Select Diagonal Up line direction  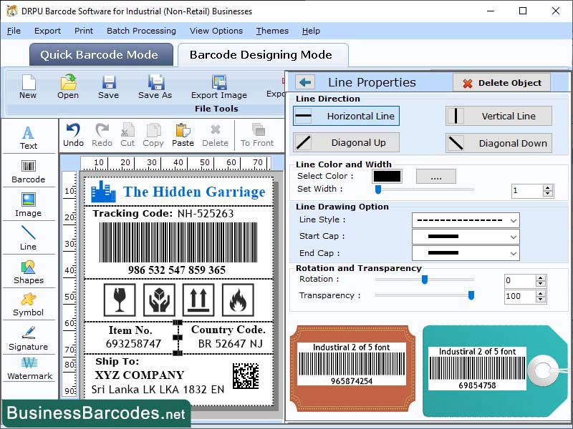coord(345,143)
